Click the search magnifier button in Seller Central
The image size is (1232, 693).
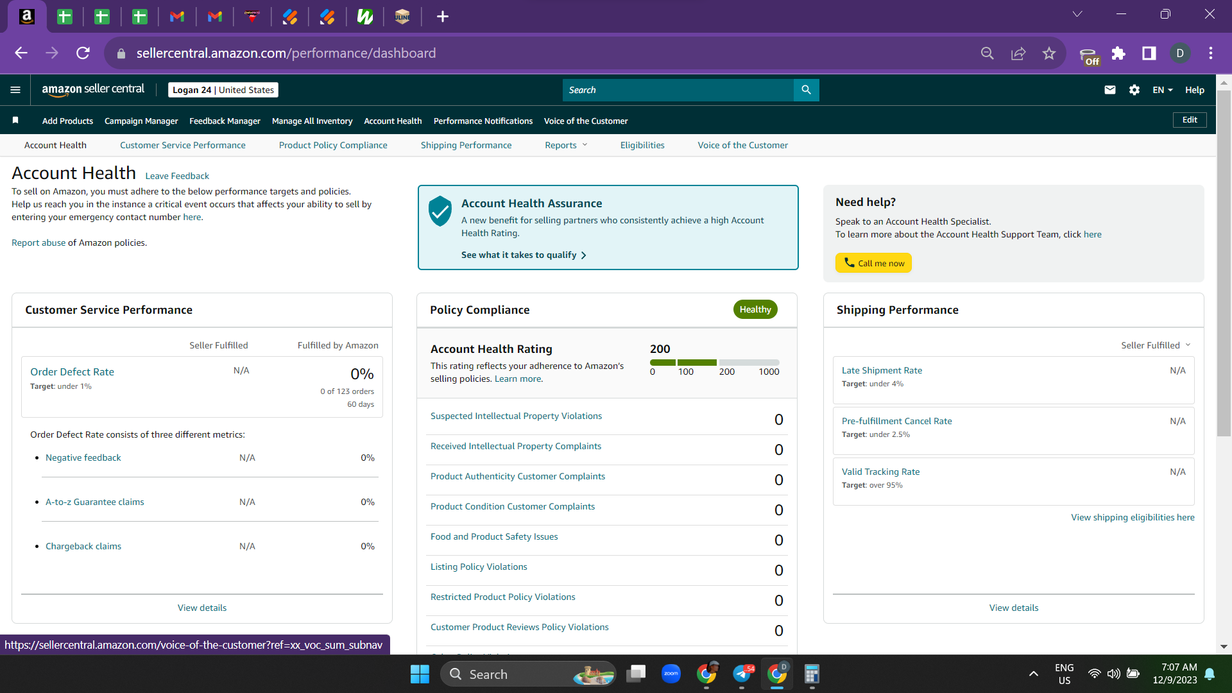coord(806,90)
